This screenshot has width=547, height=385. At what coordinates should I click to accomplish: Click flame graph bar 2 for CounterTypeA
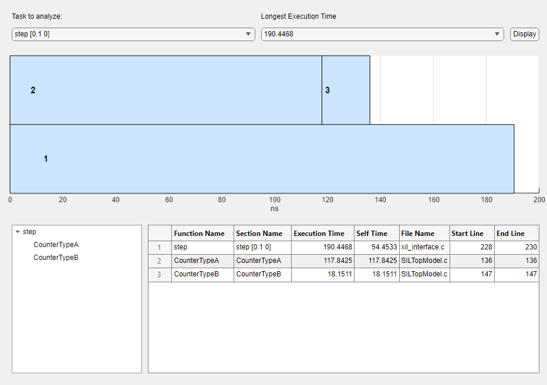pos(166,90)
